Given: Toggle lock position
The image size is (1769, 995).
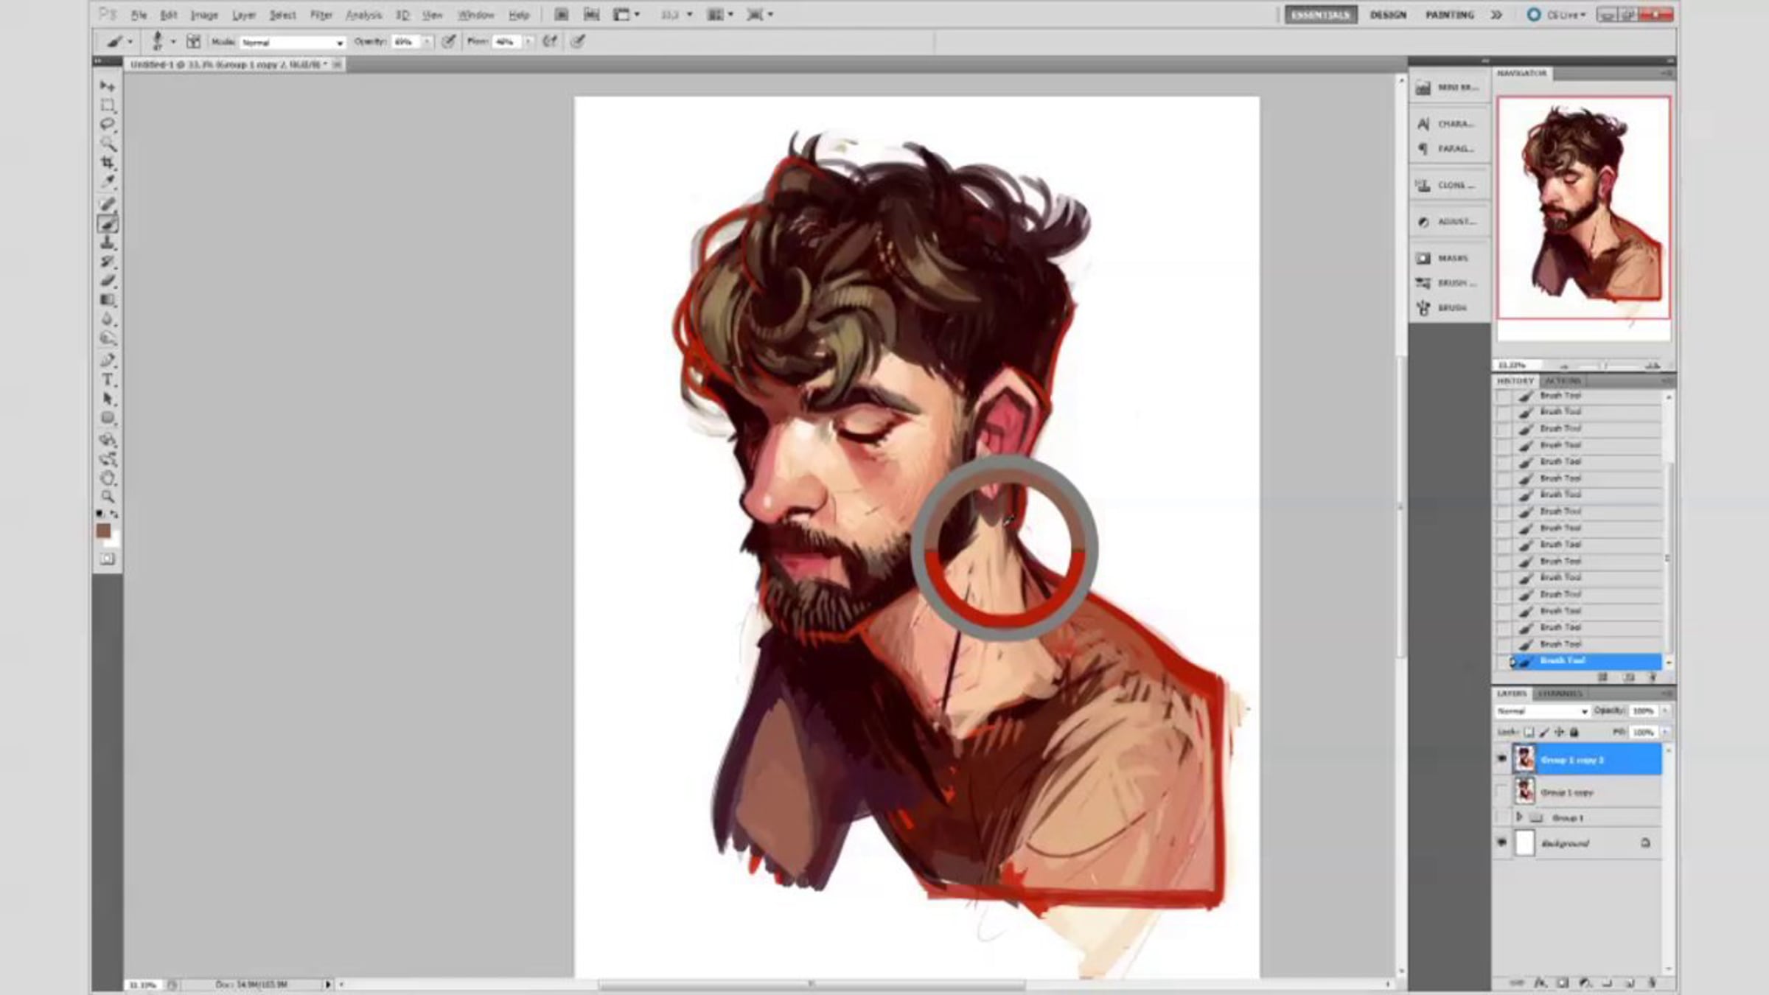Looking at the screenshot, I should tap(1559, 732).
